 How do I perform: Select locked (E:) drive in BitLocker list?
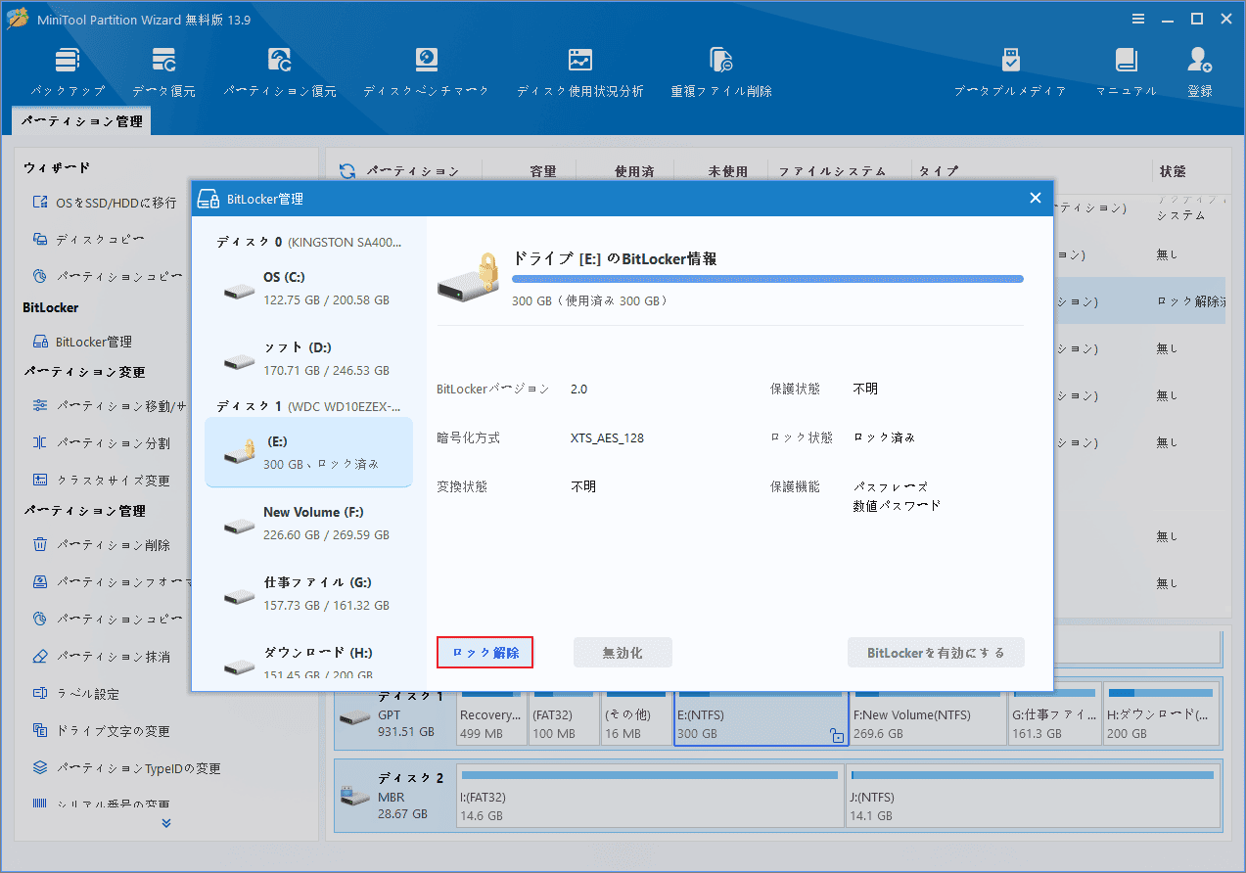[308, 452]
